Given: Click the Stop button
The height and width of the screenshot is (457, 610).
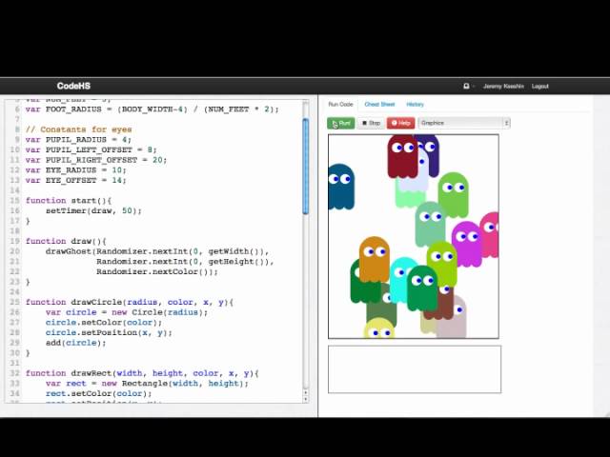Looking at the screenshot, I should click(x=371, y=123).
